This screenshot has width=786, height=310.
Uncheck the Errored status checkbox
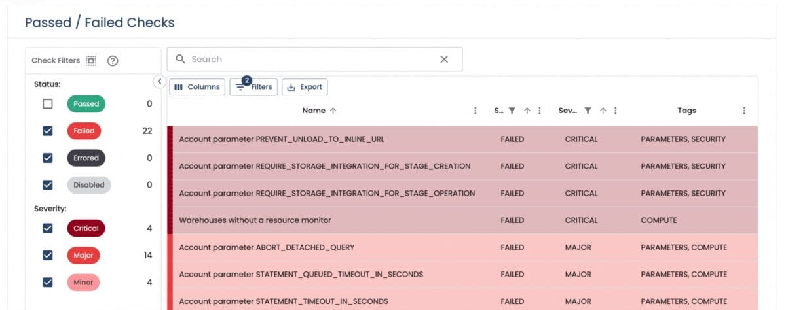tap(47, 158)
